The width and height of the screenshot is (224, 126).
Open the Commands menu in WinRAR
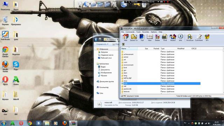(130, 32)
